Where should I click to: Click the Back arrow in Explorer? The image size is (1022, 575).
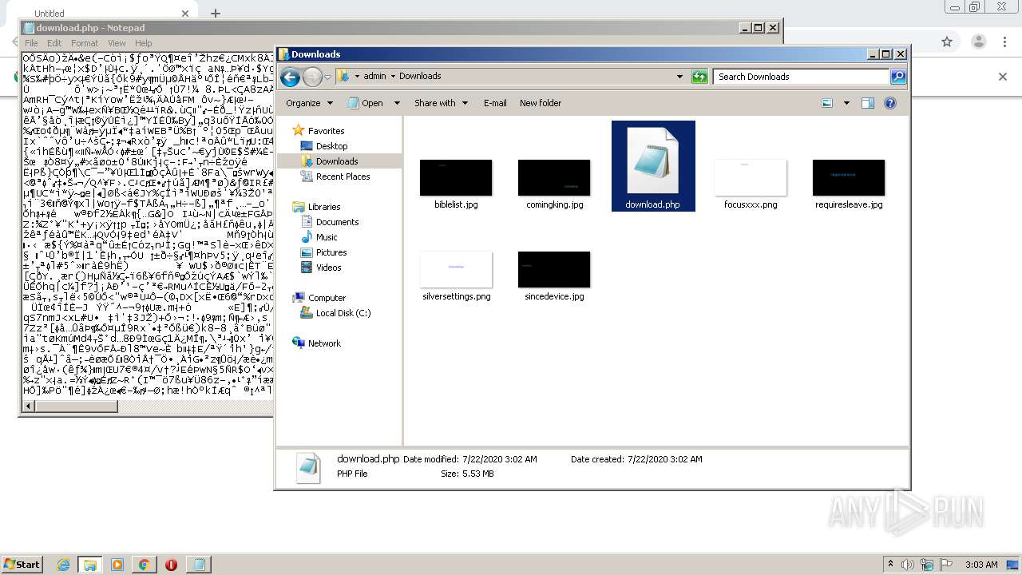291,77
